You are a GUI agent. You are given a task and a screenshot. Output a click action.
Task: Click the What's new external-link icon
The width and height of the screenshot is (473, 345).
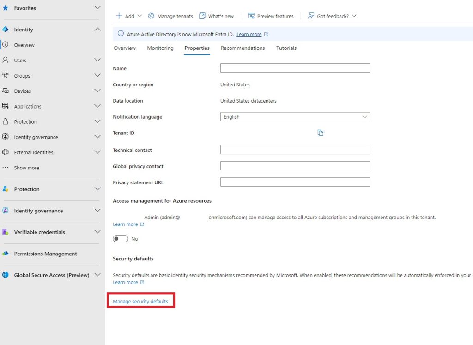click(x=202, y=16)
